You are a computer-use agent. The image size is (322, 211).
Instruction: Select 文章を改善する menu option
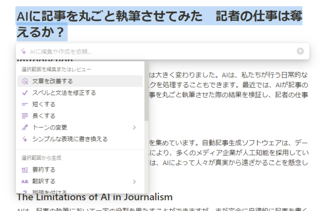coord(80,81)
